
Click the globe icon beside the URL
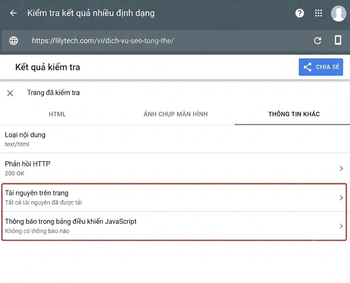(13, 41)
